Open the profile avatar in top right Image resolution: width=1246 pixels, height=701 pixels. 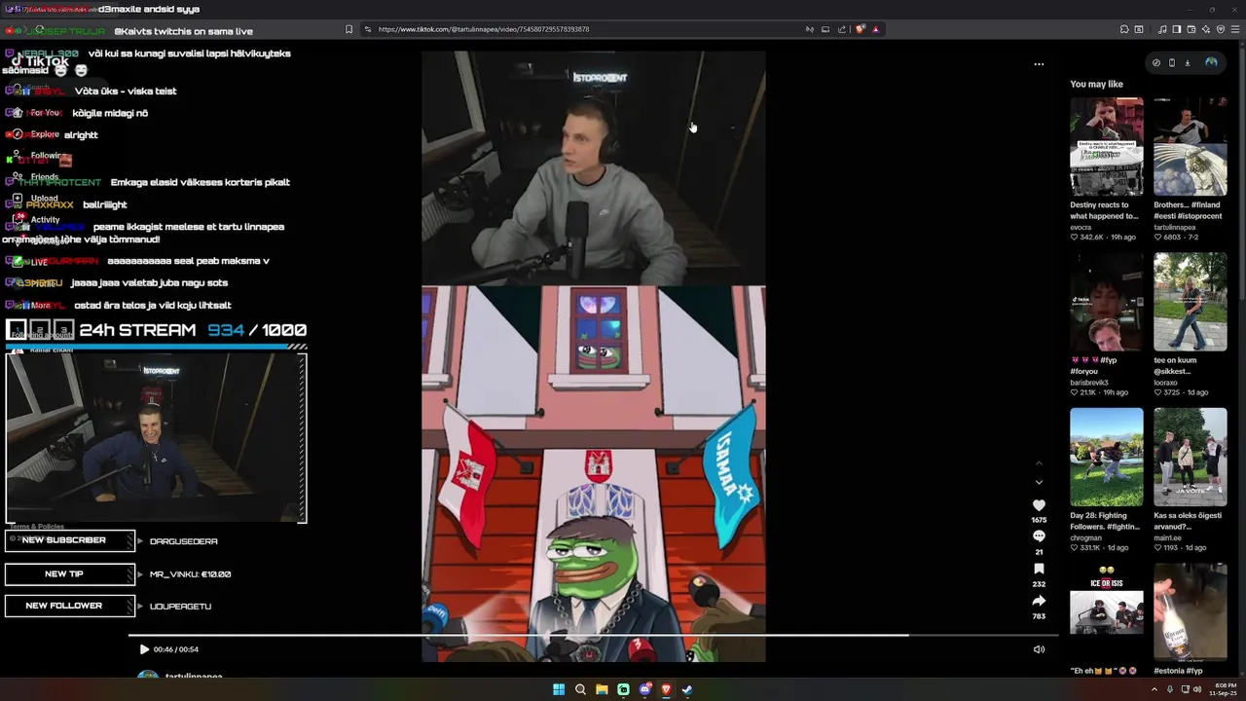[x=1211, y=62]
